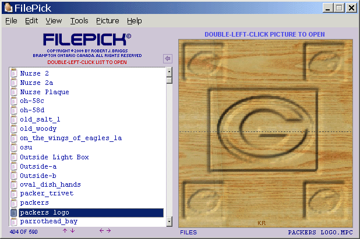Select the 'oval_dish_hands' list entry
Screen dimensions: 360x239
pyautogui.click(x=50, y=184)
